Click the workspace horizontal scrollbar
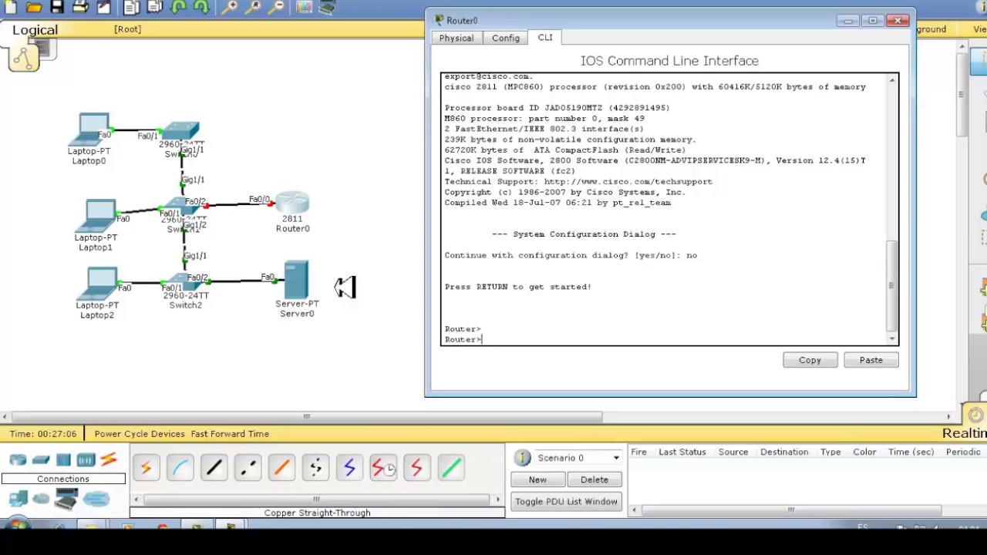Image resolution: width=987 pixels, height=555 pixels. click(x=306, y=417)
